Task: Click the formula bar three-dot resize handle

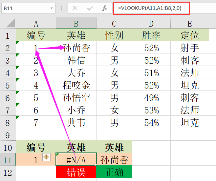Action: tap(61, 8)
